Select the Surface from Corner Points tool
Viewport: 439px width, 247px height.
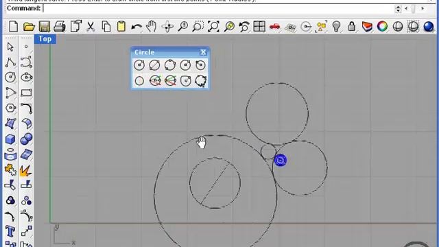pyautogui.click(x=10, y=123)
